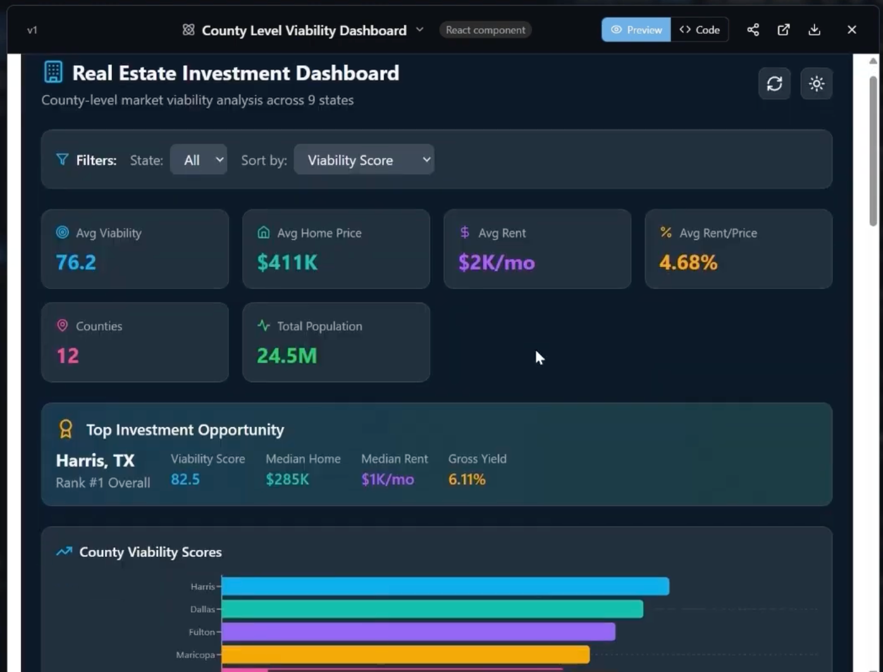Click the $411K average home price value
This screenshot has height=672, width=883.
(287, 262)
